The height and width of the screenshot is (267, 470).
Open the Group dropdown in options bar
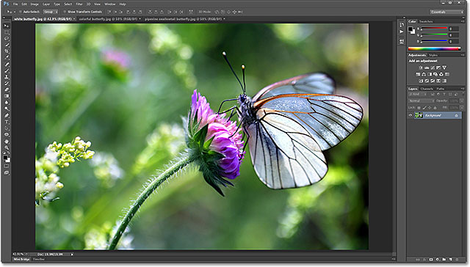click(51, 12)
